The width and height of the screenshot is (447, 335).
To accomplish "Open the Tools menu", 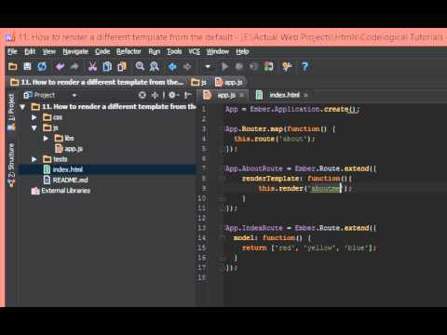I will click(x=174, y=51).
